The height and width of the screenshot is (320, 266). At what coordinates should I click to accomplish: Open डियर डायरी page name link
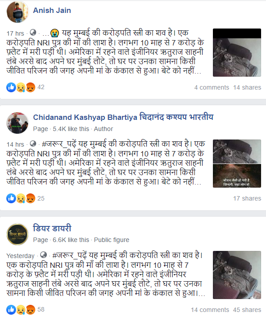[x=52, y=228]
